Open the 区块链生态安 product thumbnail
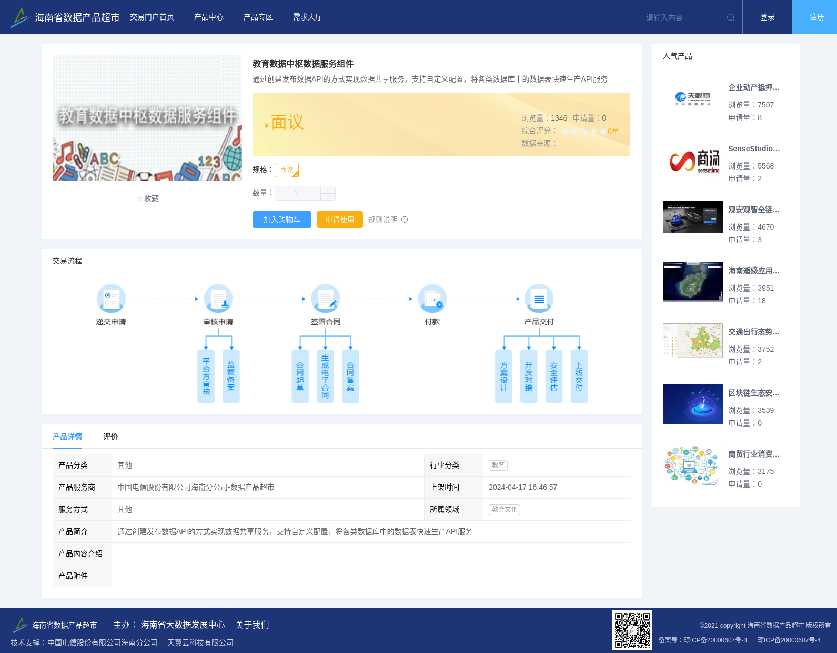This screenshot has width=837, height=653. click(x=693, y=404)
